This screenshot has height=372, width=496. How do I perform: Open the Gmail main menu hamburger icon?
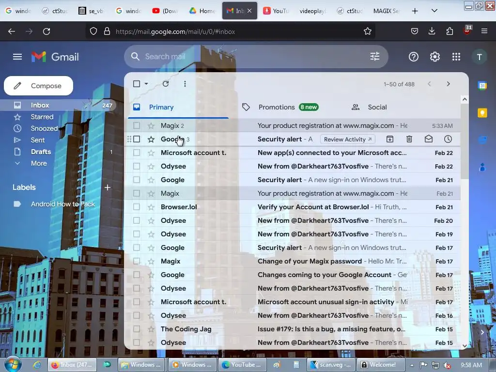[x=17, y=57]
